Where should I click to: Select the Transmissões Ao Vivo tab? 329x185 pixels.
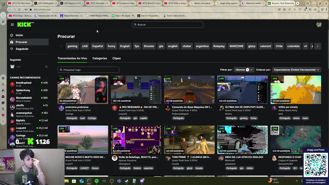click(72, 58)
